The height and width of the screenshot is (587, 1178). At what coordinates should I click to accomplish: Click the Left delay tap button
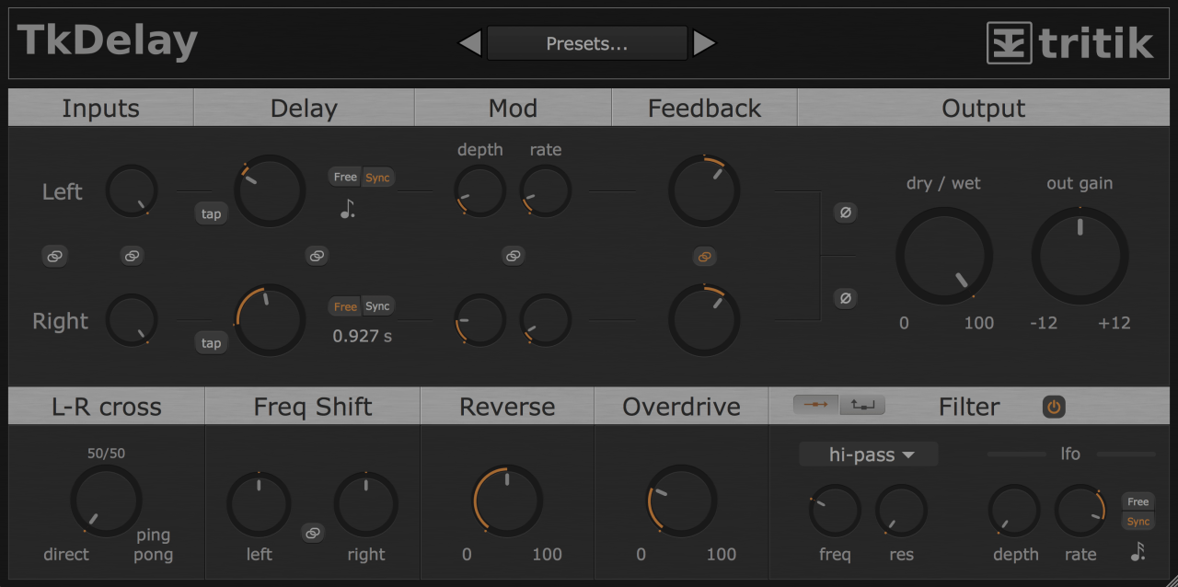[x=212, y=214]
